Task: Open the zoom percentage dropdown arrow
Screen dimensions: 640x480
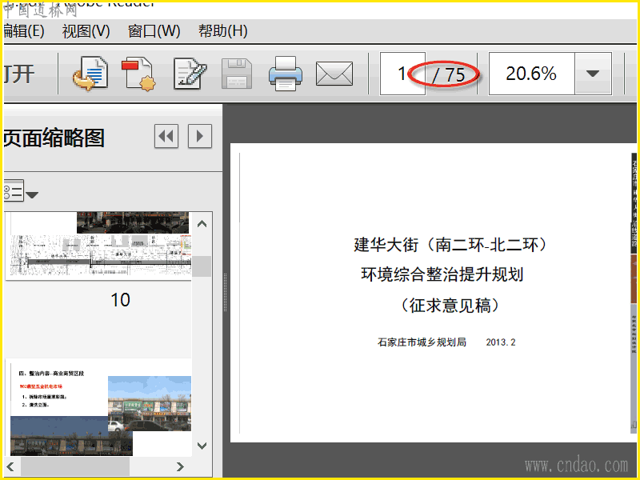Action: [593, 74]
